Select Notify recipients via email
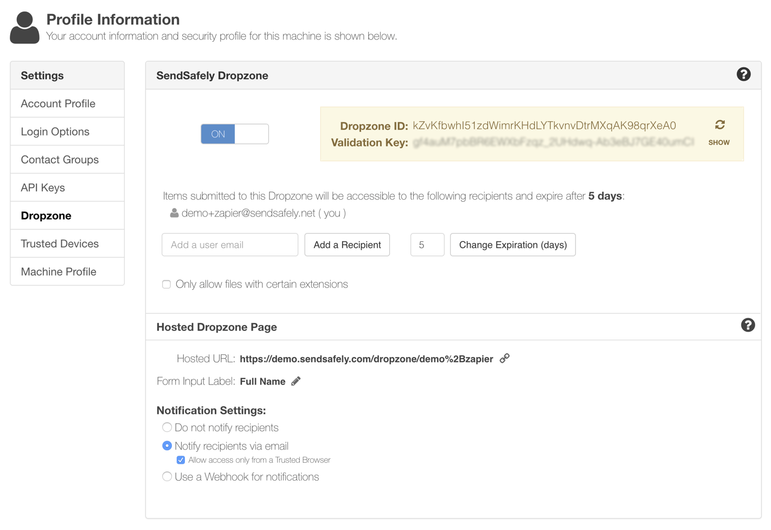 167,445
